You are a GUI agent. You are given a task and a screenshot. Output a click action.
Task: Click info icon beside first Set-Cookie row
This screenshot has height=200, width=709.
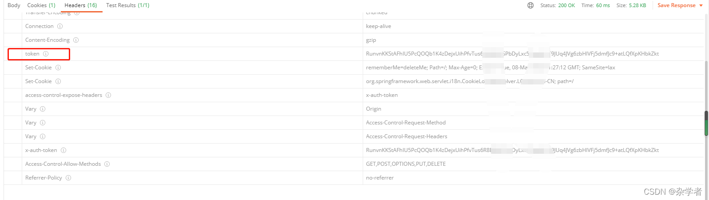pyautogui.click(x=58, y=68)
